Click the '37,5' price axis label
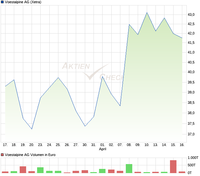The height and width of the screenshot is (176, 200). (191, 123)
